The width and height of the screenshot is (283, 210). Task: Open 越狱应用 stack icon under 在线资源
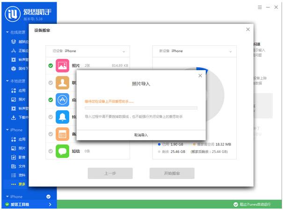pos(14,42)
